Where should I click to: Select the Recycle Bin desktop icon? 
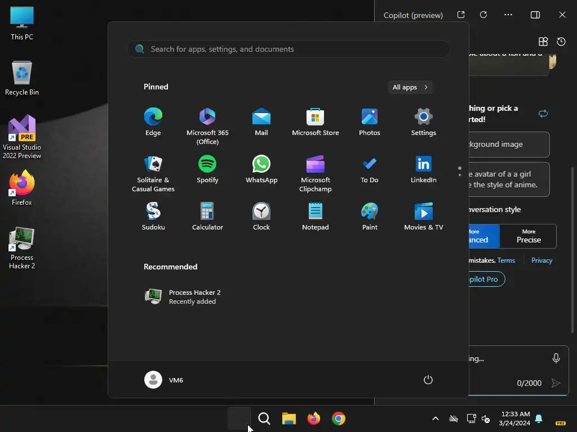point(22,79)
